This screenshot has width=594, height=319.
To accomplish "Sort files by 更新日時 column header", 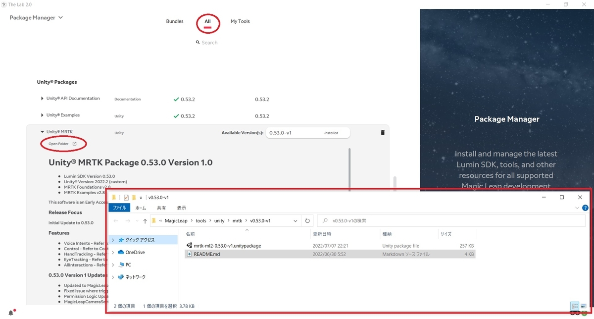I will tap(322, 234).
